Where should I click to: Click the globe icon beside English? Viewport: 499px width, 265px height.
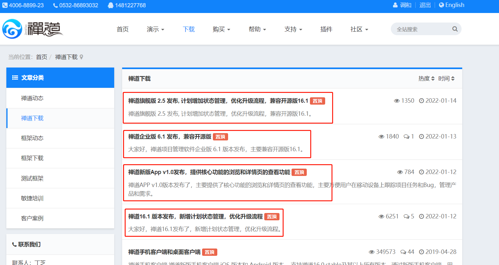pos(441,5)
